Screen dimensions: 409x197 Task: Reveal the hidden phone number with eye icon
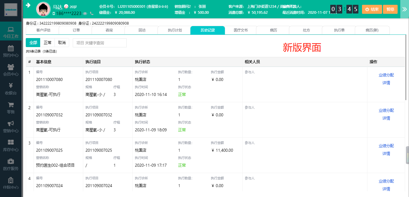pos(85,13)
